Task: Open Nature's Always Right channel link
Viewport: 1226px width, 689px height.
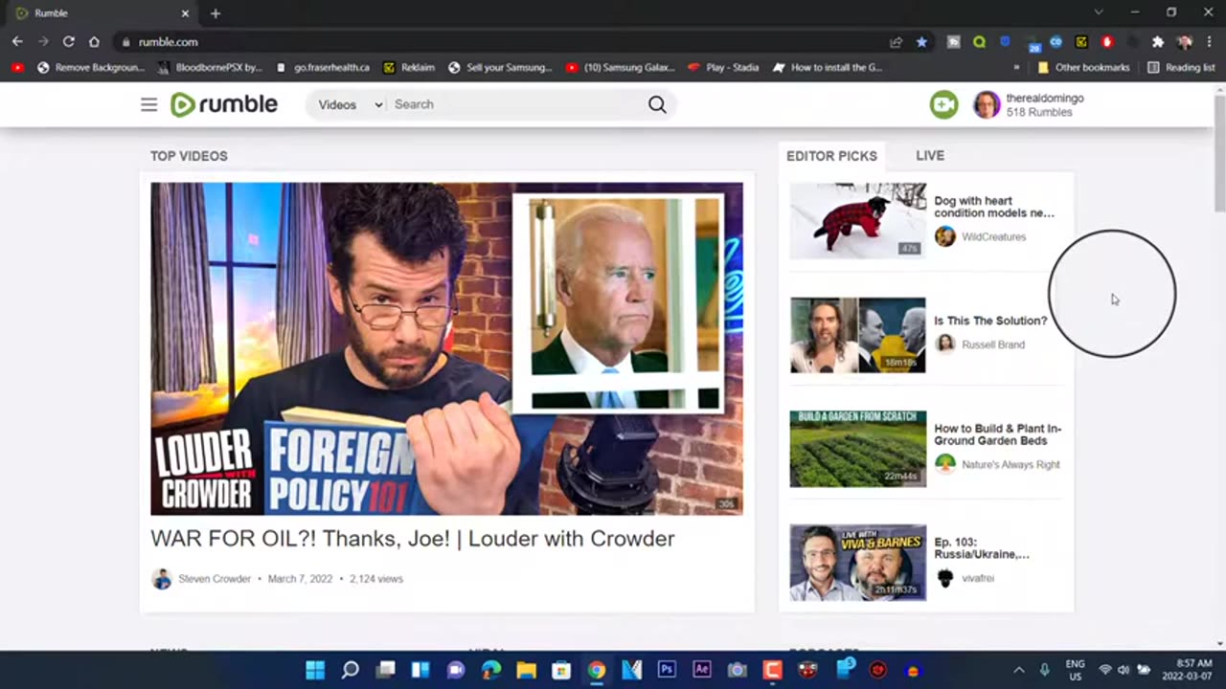Action: pyautogui.click(x=1010, y=464)
